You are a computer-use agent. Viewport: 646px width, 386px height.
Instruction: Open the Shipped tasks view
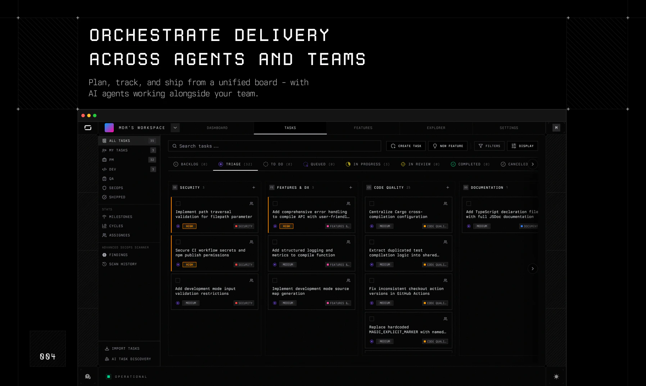pyautogui.click(x=117, y=197)
